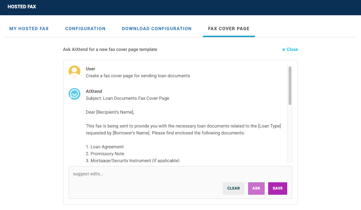Switch to the Configuration tab
361x210 pixels.
85,28
